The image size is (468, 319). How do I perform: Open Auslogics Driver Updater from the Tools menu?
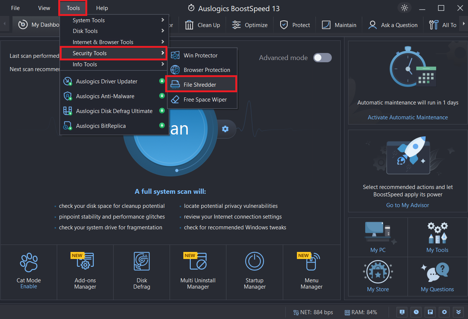(114, 82)
